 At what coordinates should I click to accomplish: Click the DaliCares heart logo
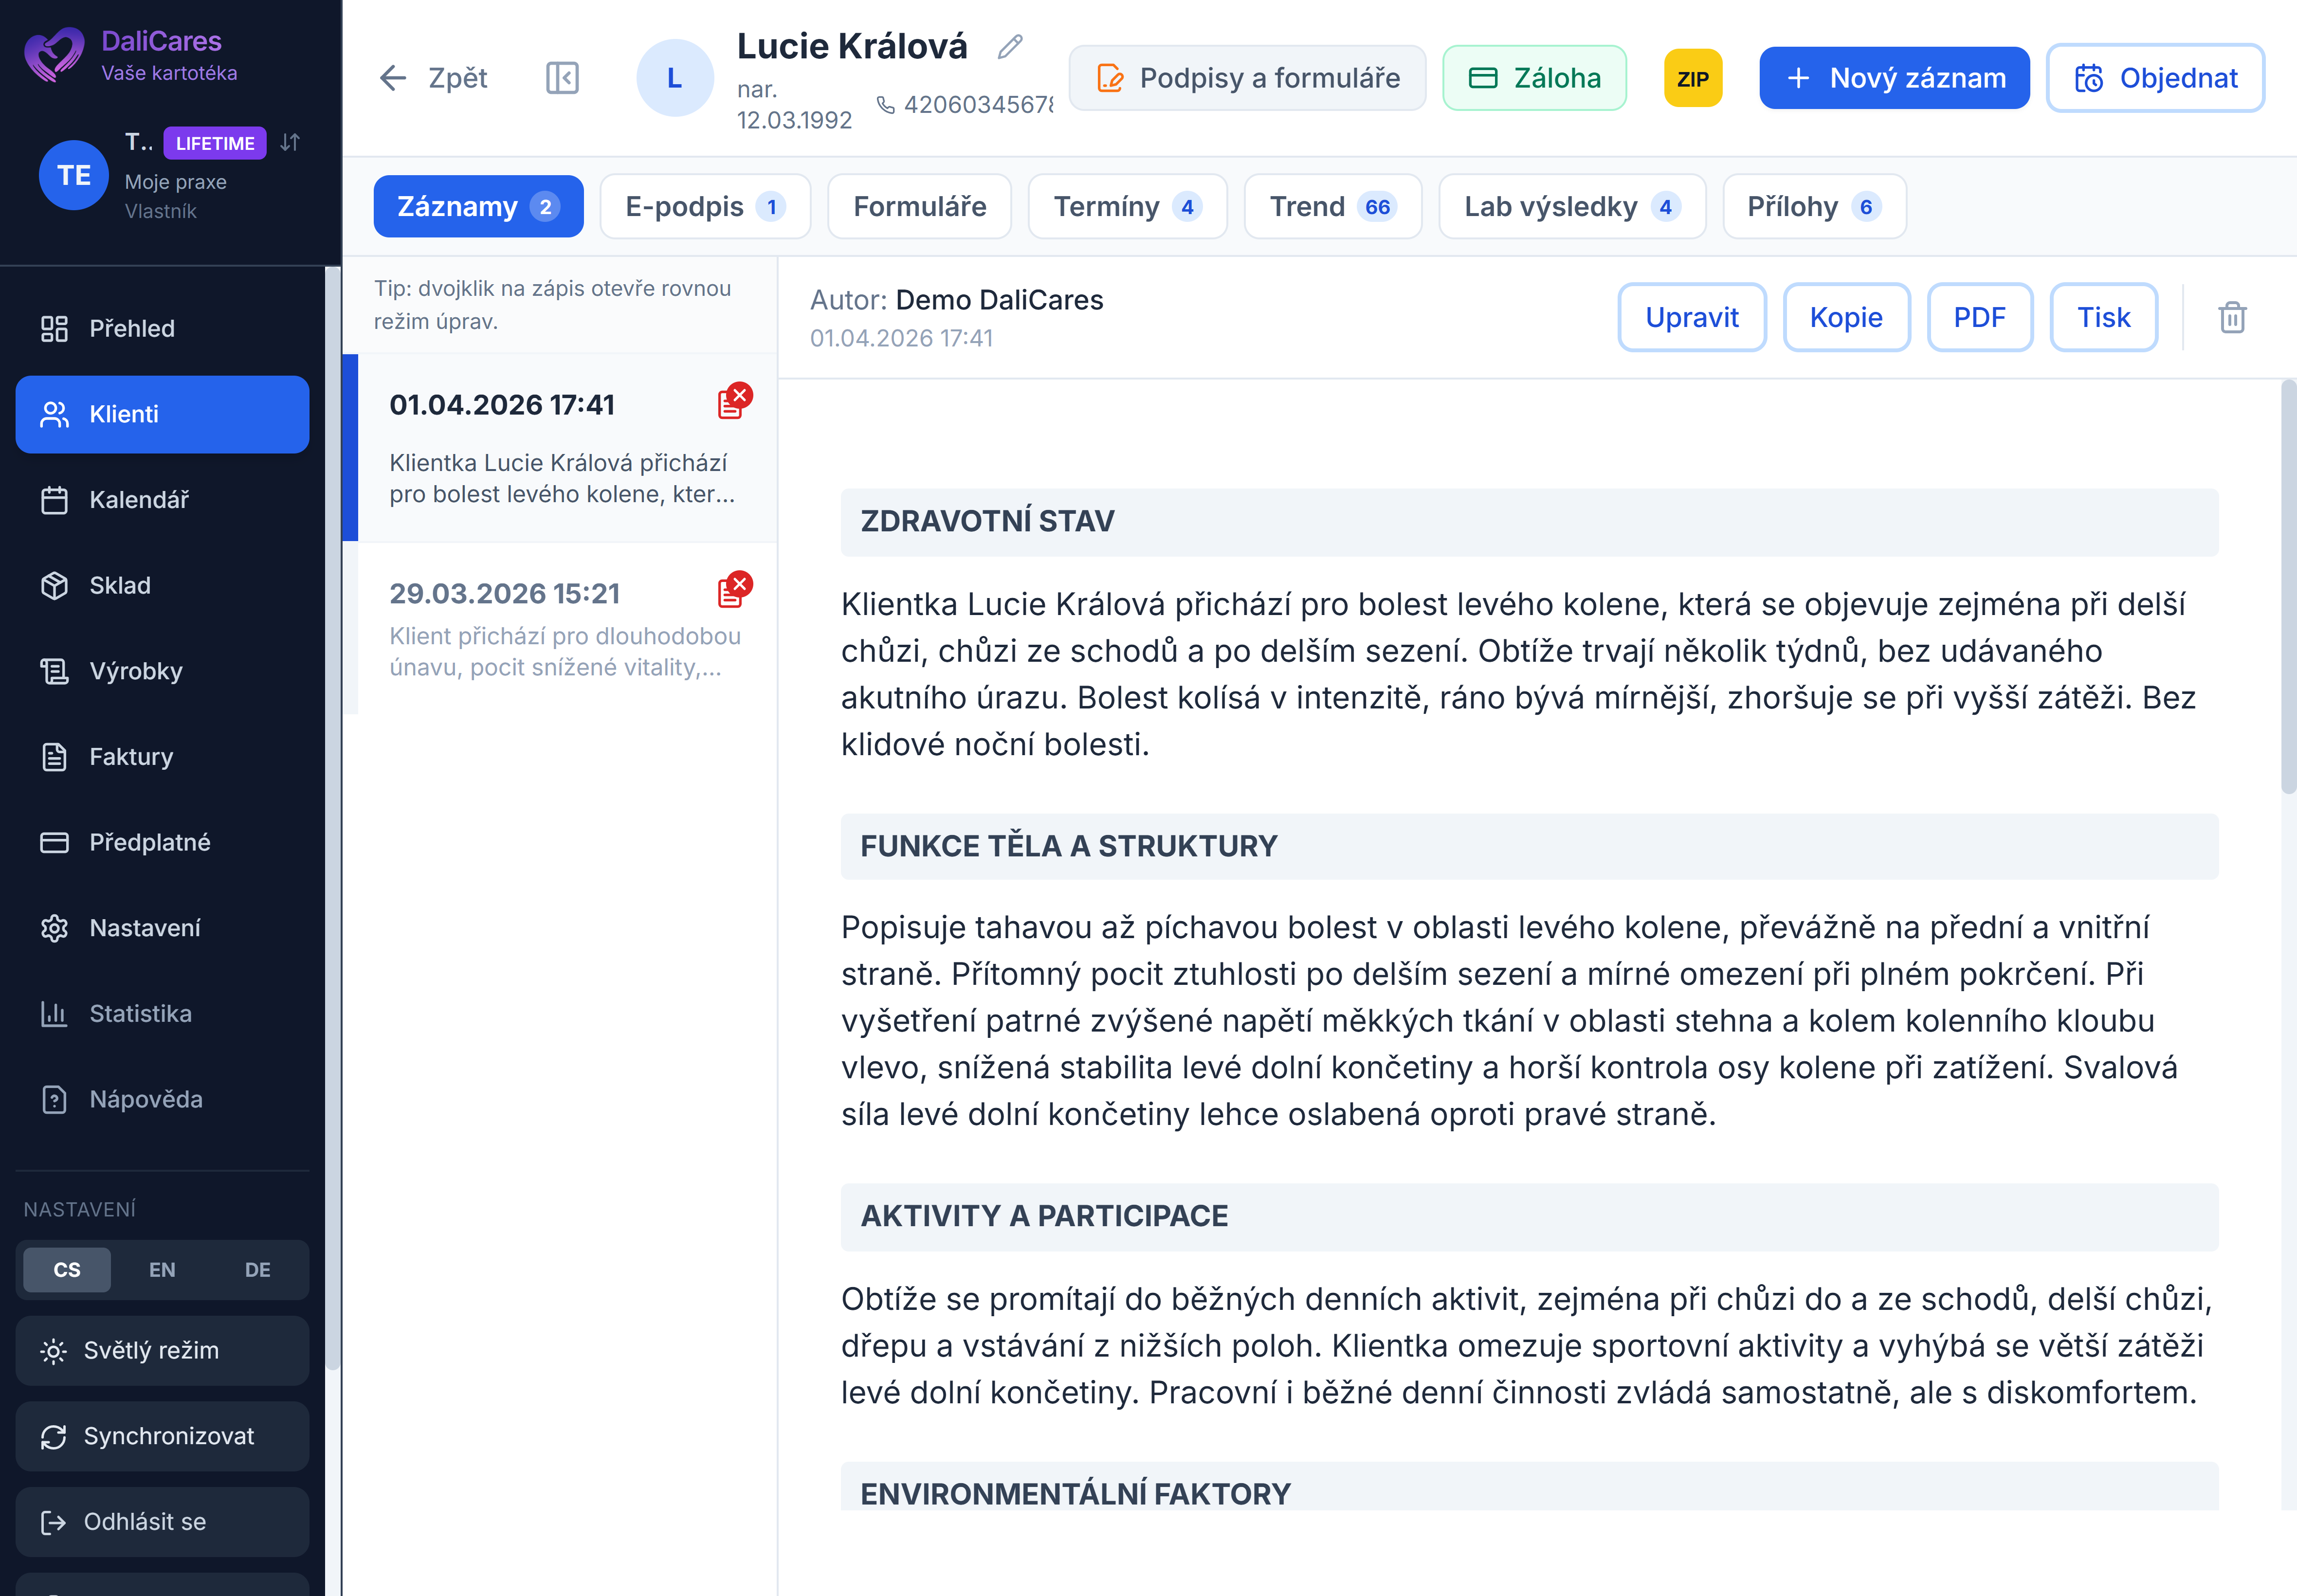point(54,54)
